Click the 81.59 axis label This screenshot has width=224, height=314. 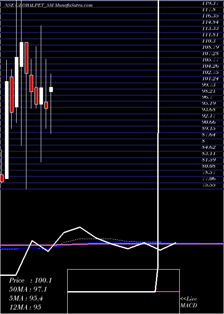209,160
